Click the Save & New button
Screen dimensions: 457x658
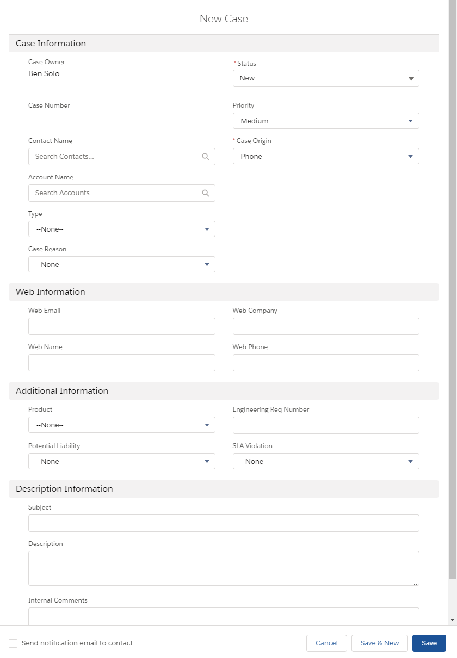tap(379, 643)
